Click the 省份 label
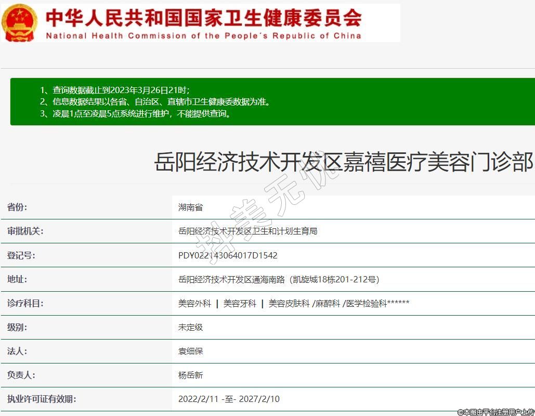This screenshot has width=535, height=416. [17, 207]
